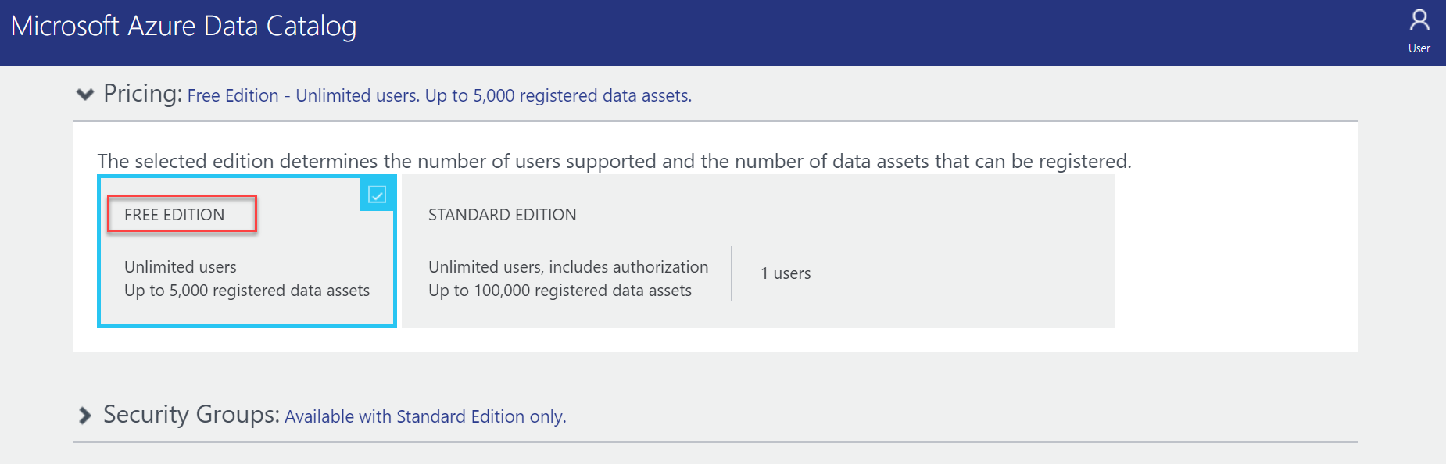Click the Security Groups heading

tap(191, 415)
